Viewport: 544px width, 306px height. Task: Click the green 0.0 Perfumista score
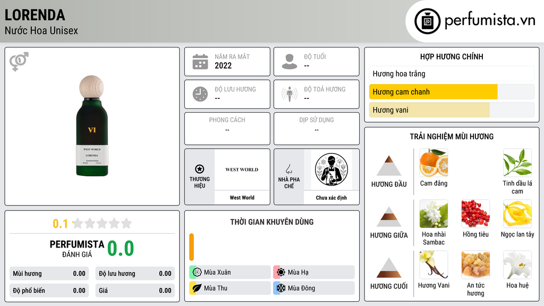point(121,249)
